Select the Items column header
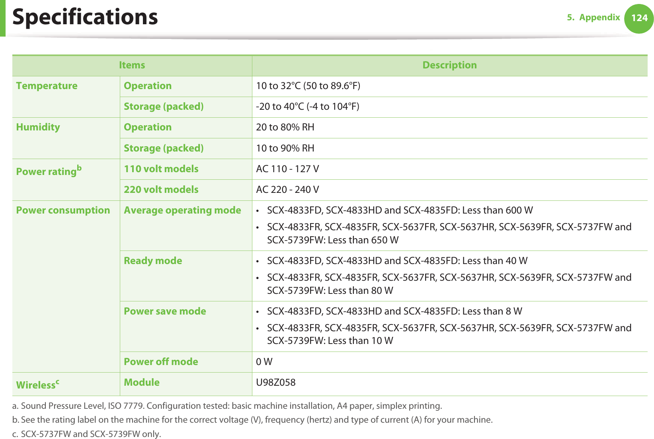The height and width of the screenshot is (439, 654). coord(132,65)
